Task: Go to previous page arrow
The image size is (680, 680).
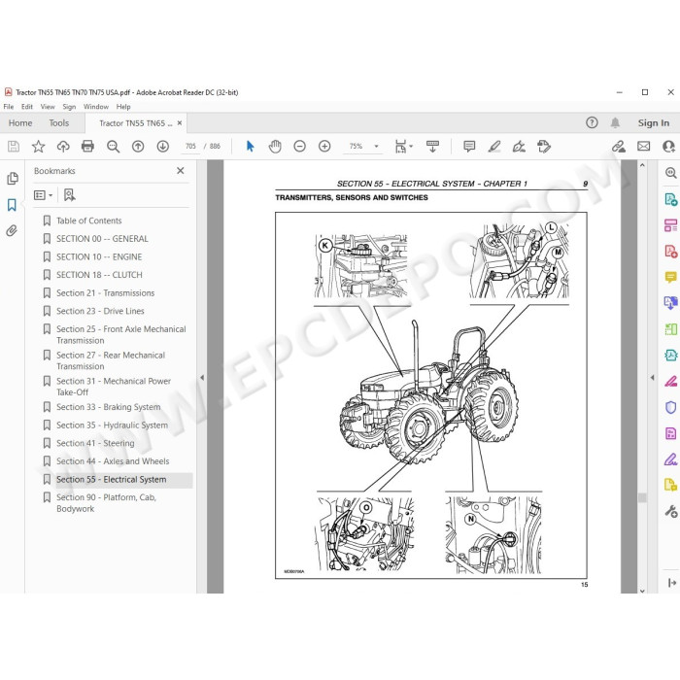Action: (138, 147)
